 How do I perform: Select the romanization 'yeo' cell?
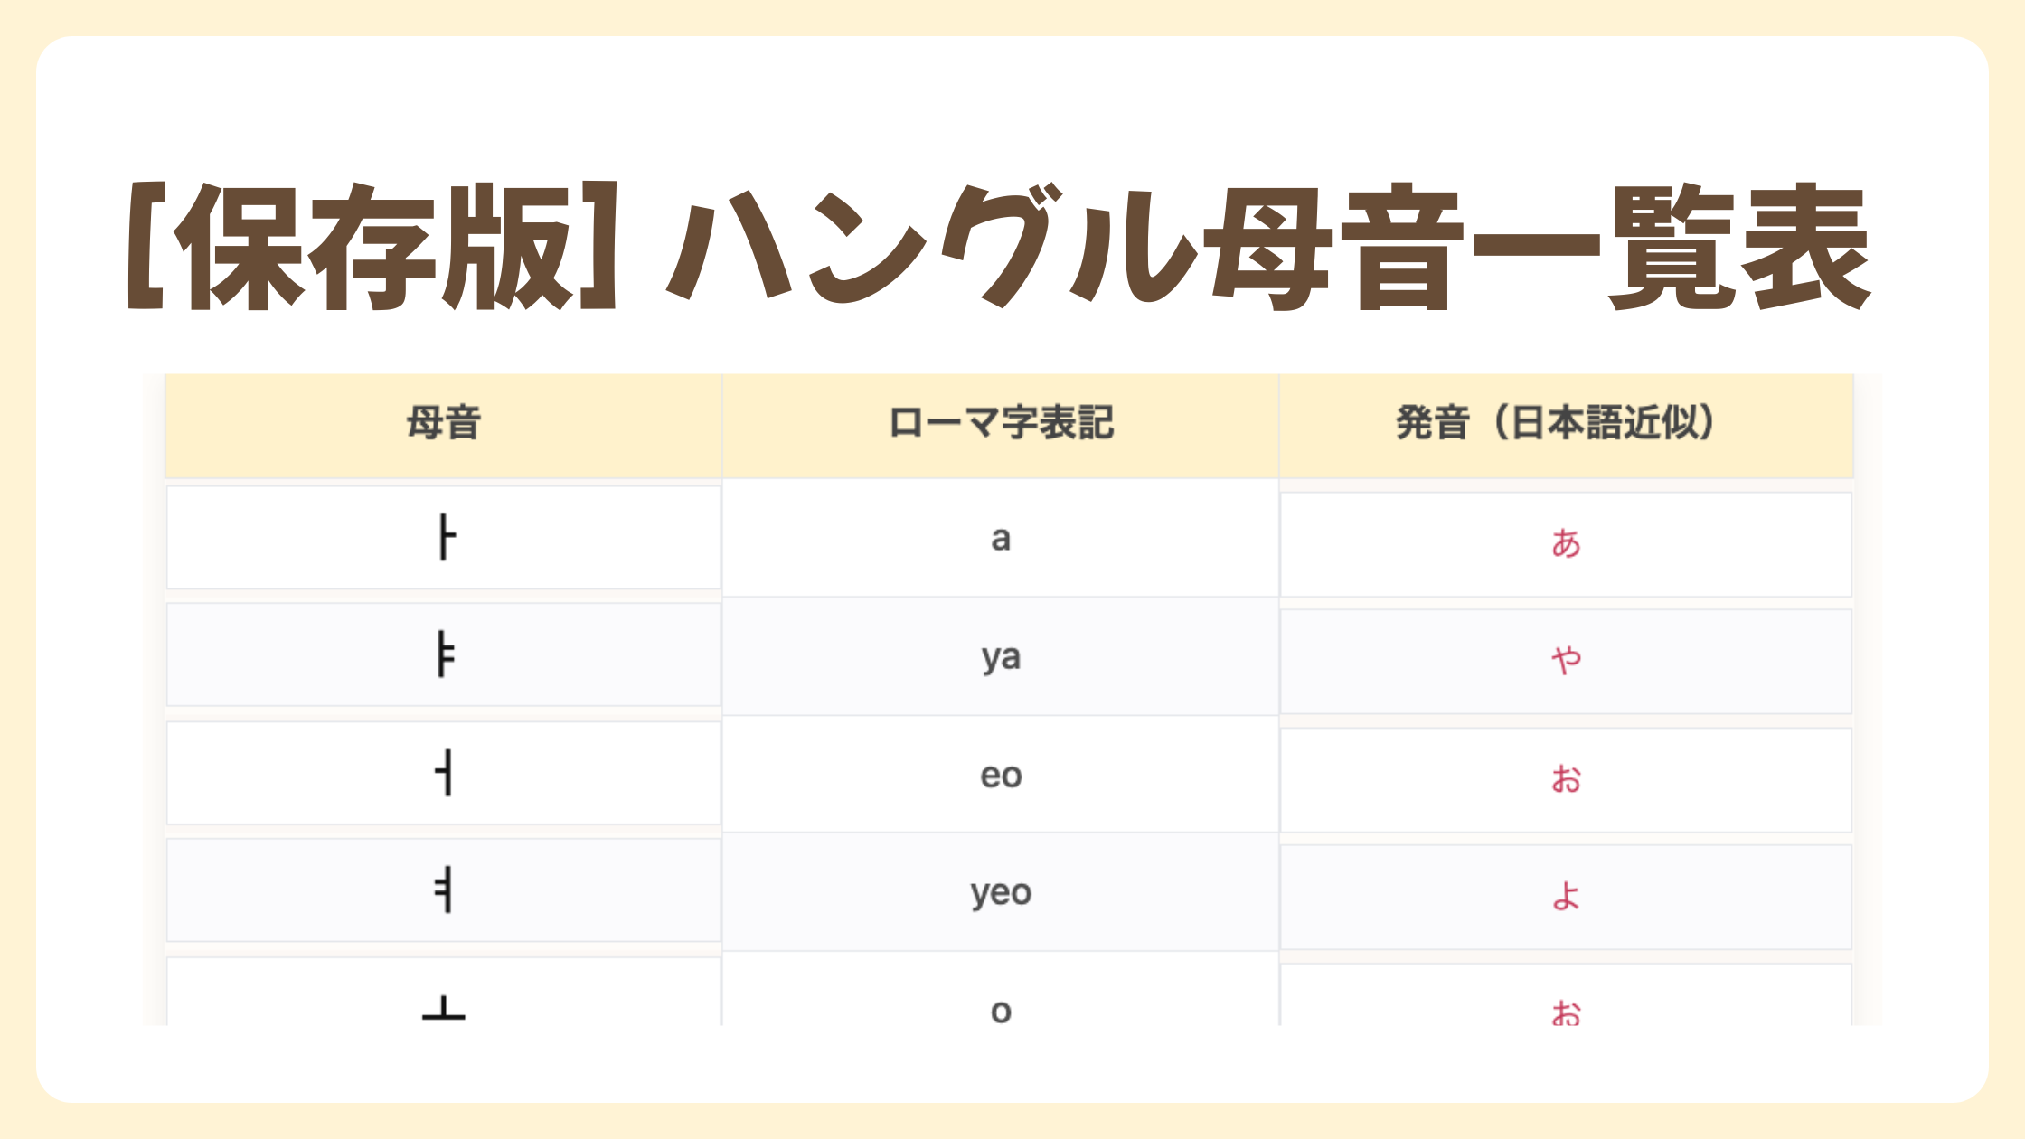click(x=1000, y=892)
